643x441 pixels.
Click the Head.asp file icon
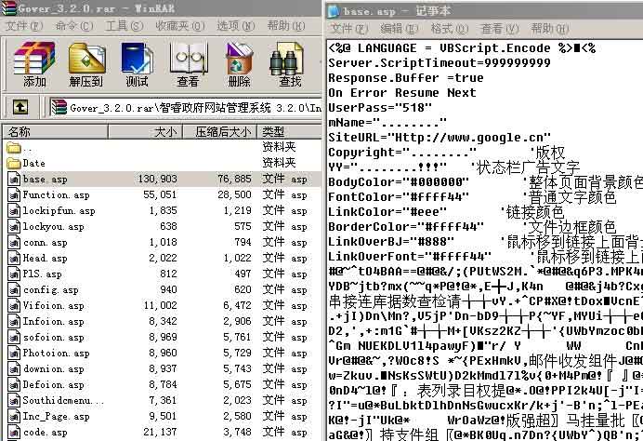(14, 258)
